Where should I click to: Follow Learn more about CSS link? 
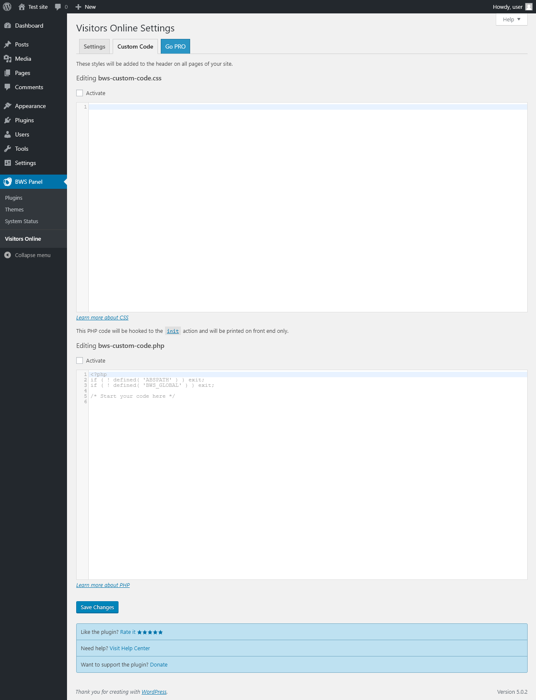(x=102, y=318)
